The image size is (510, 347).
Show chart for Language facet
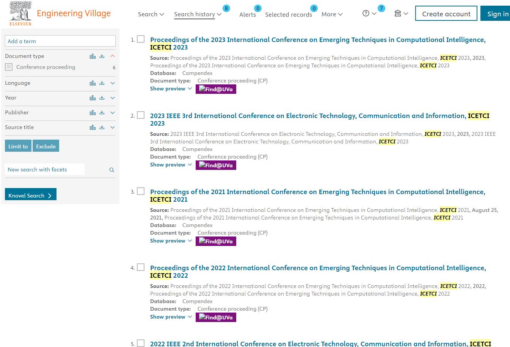(x=93, y=83)
